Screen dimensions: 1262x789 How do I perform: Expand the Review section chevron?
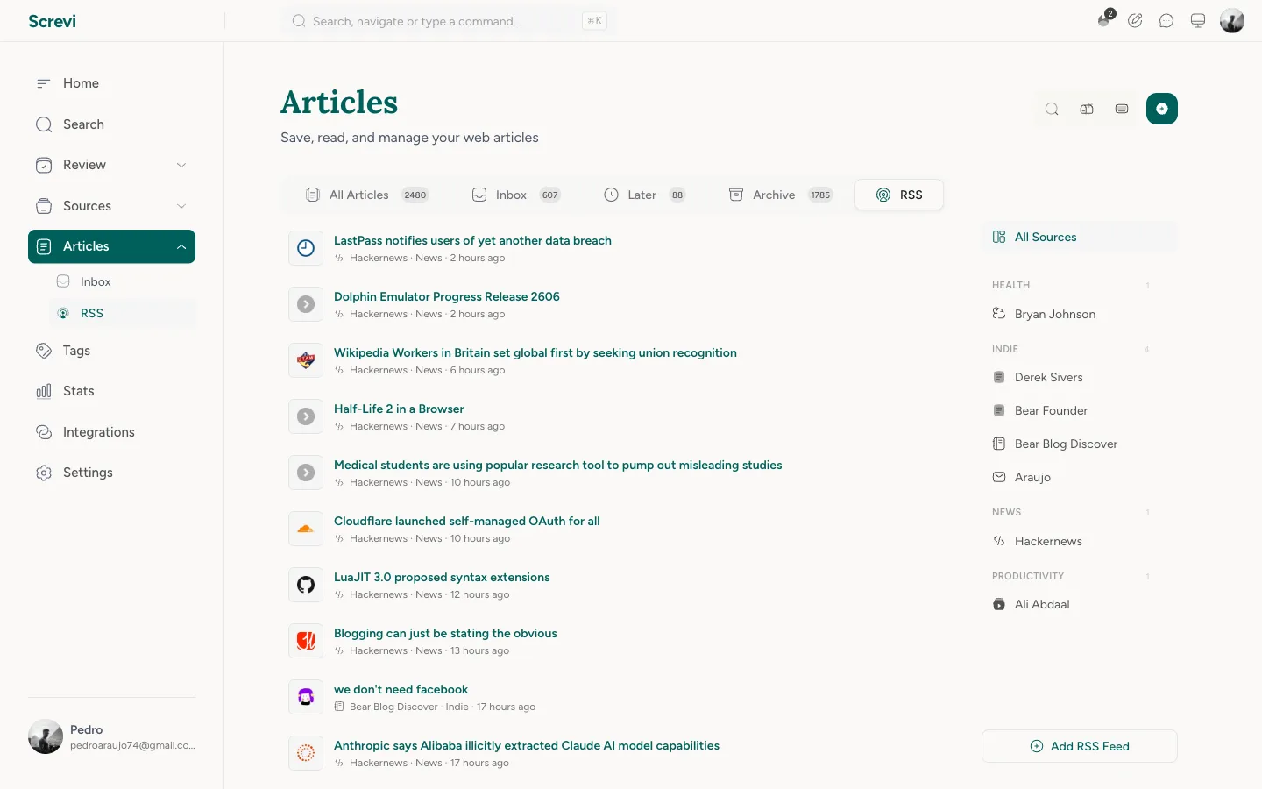point(181,165)
